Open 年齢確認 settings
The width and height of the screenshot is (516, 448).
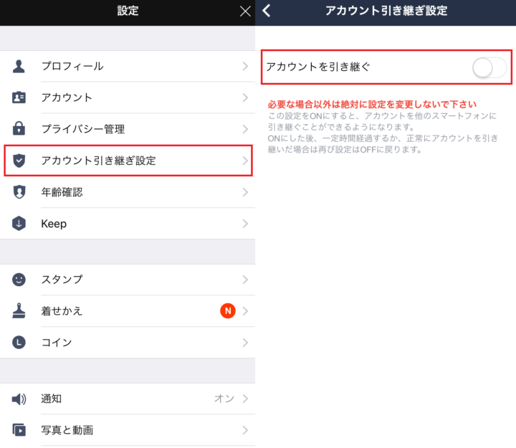pos(128,192)
